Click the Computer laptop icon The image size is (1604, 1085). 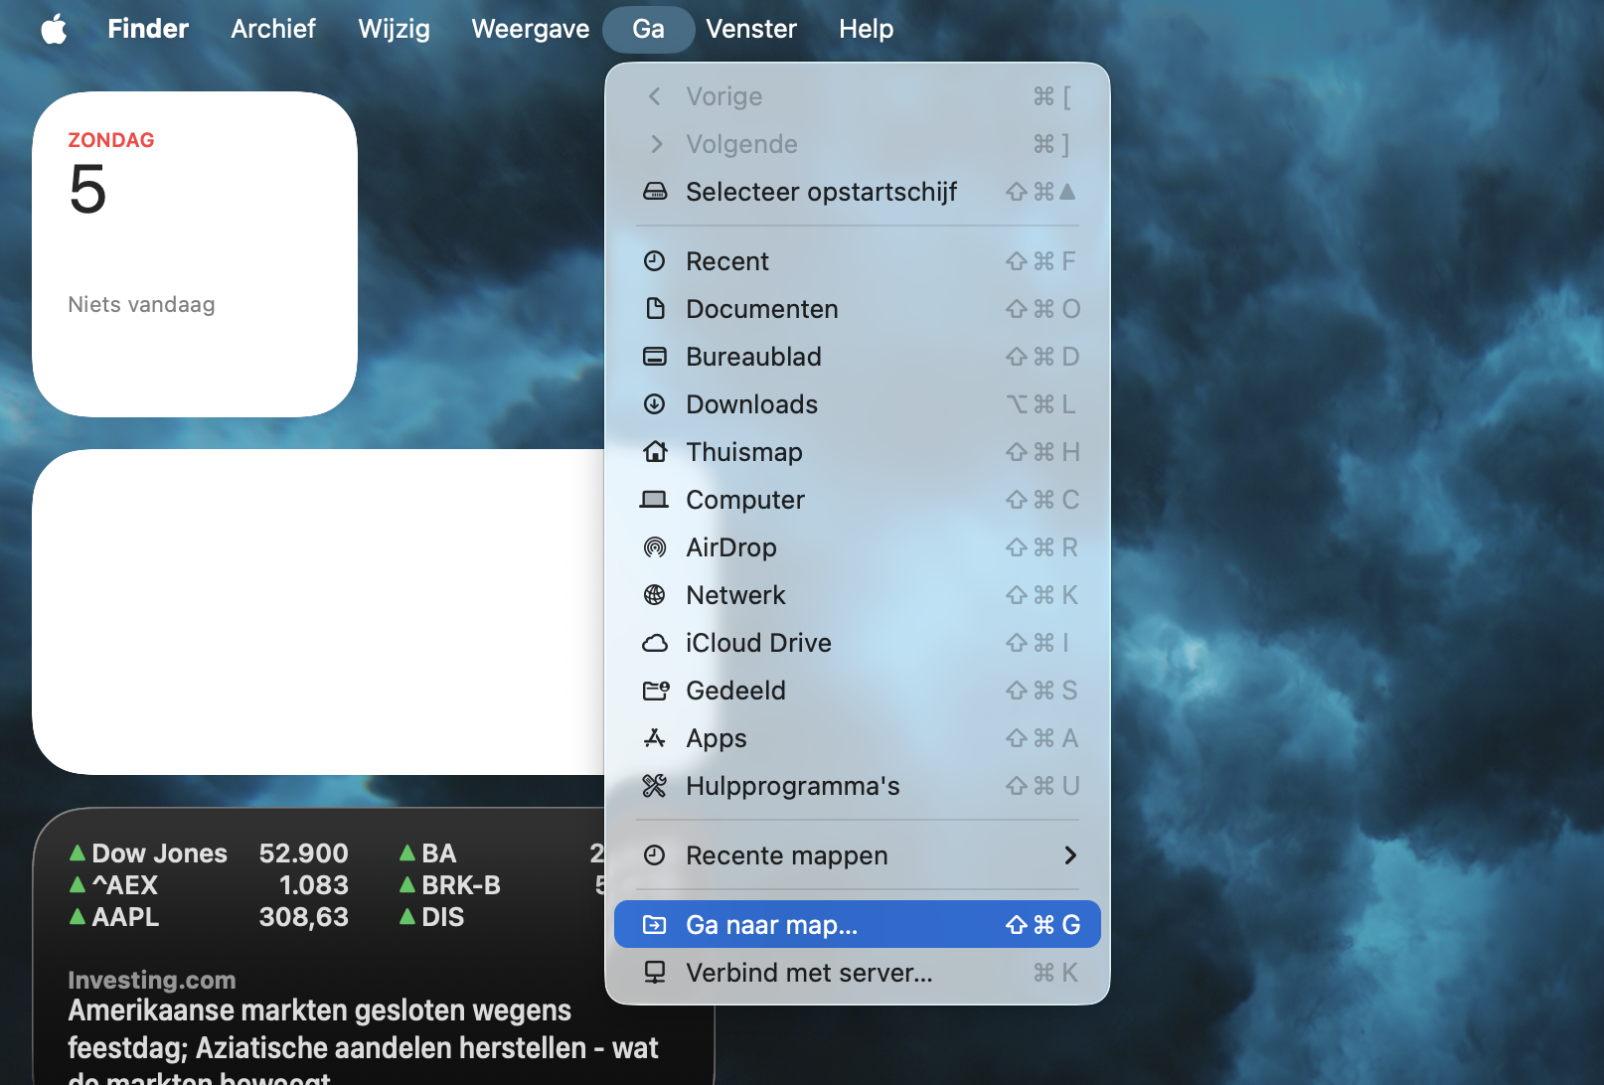tap(654, 500)
